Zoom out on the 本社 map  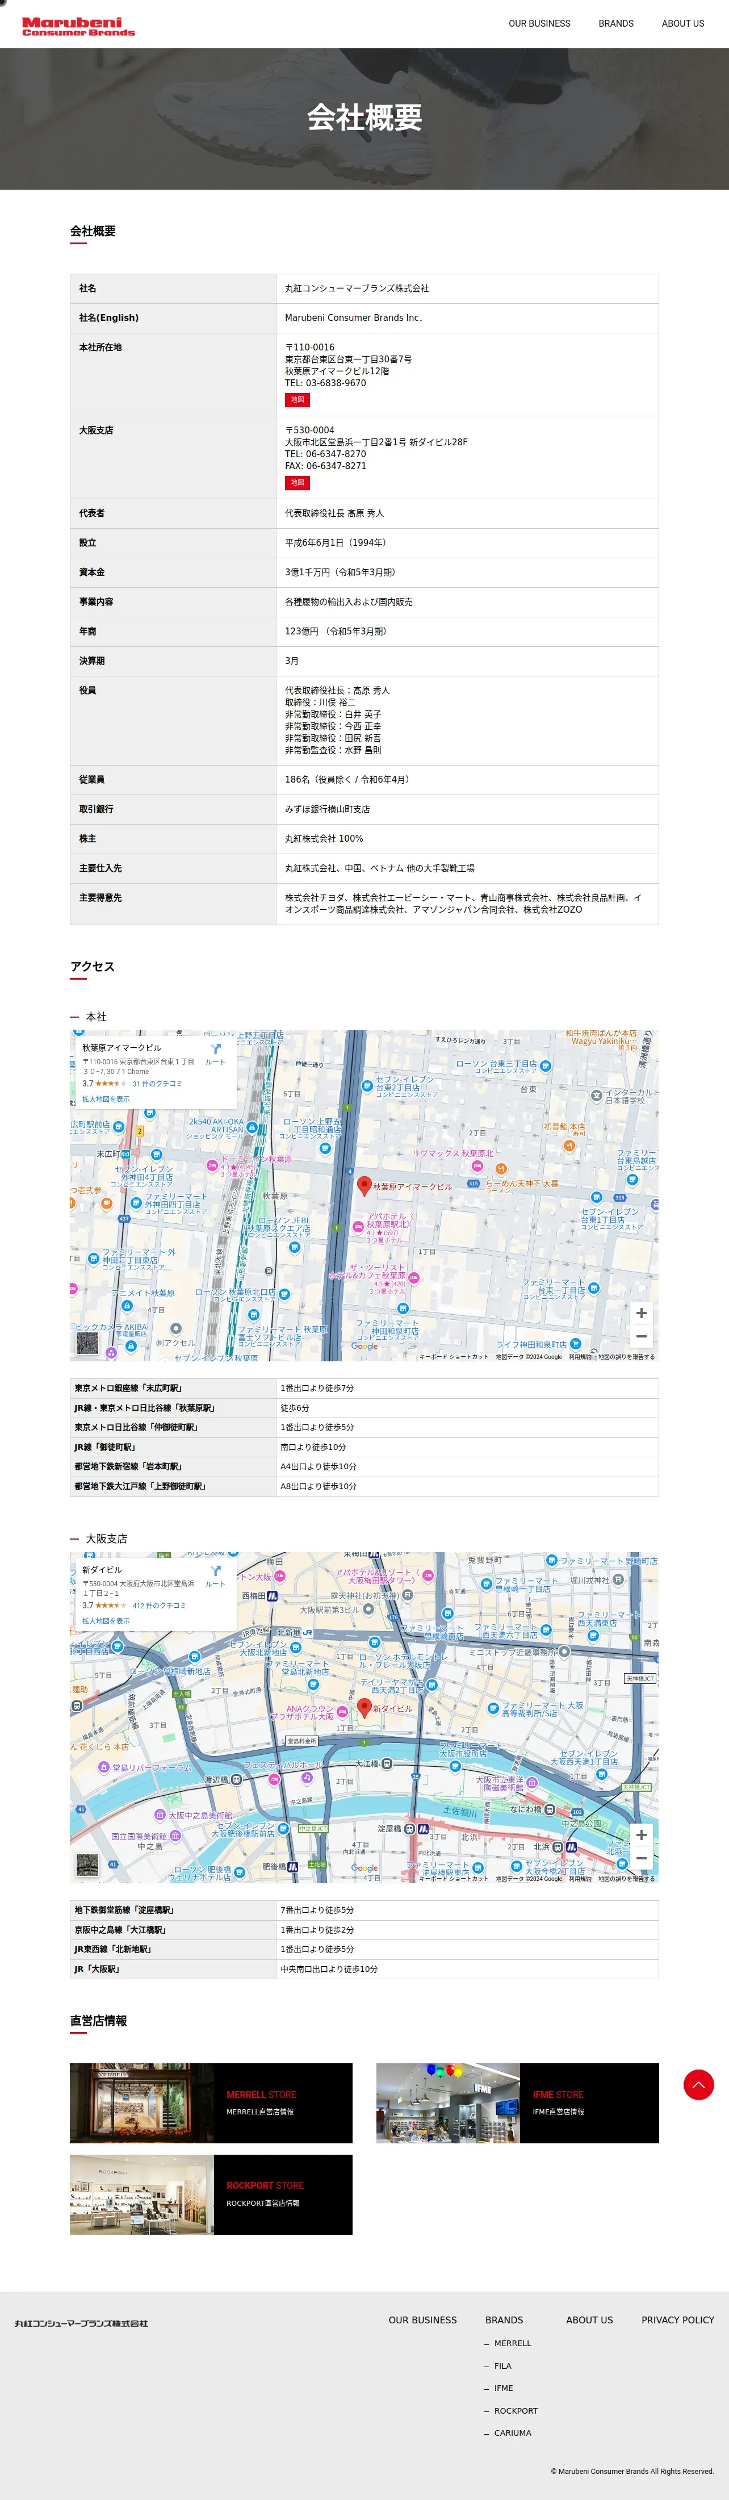(640, 1336)
